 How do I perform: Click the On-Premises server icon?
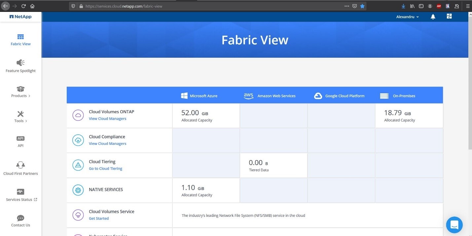tap(384, 96)
